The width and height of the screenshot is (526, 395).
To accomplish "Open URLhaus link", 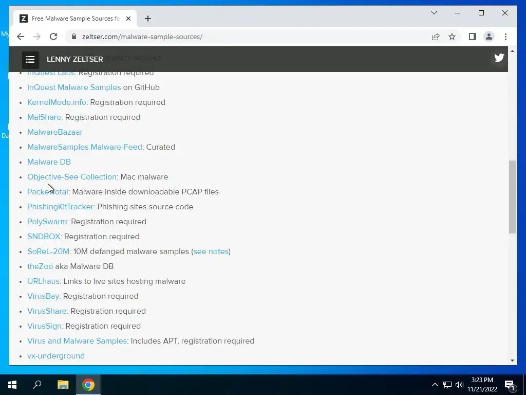I will [43, 281].
